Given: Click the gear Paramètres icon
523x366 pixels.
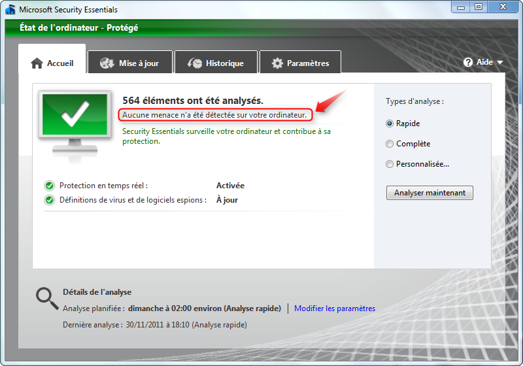Looking at the screenshot, I should pyautogui.click(x=277, y=63).
